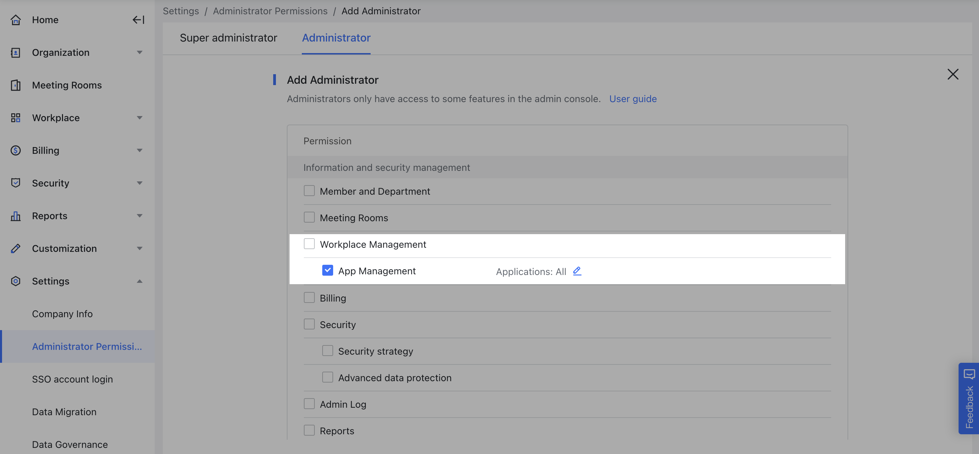Click the Home icon in sidebar
Screen dimensions: 979x454
coord(16,20)
